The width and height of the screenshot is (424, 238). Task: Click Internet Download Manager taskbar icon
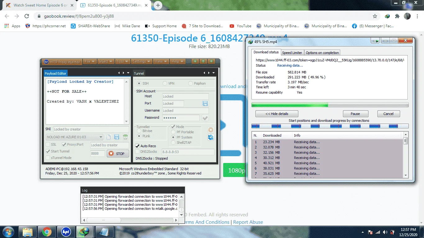coord(84,232)
